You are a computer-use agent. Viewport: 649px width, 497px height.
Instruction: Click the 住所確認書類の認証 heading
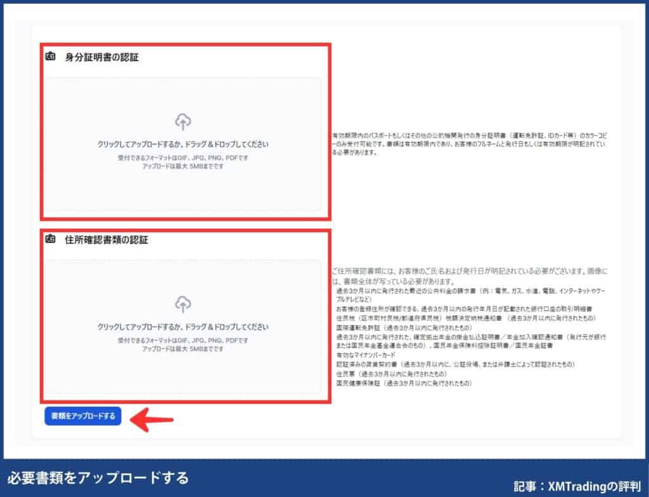[106, 240]
